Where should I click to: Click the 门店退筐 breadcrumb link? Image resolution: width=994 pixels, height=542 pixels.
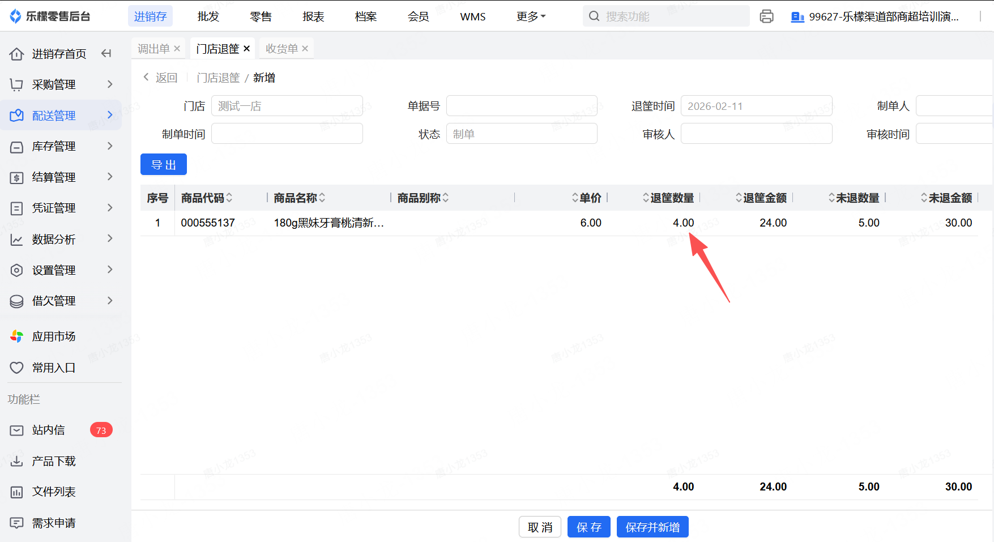tap(219, 78)
